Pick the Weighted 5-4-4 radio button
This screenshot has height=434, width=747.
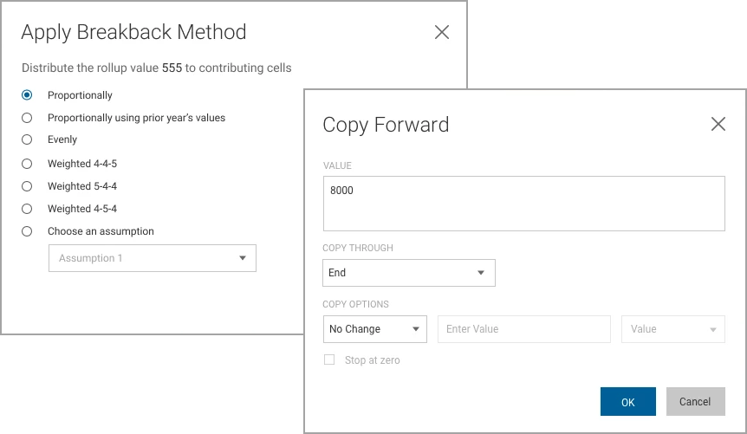coord(27,186)
